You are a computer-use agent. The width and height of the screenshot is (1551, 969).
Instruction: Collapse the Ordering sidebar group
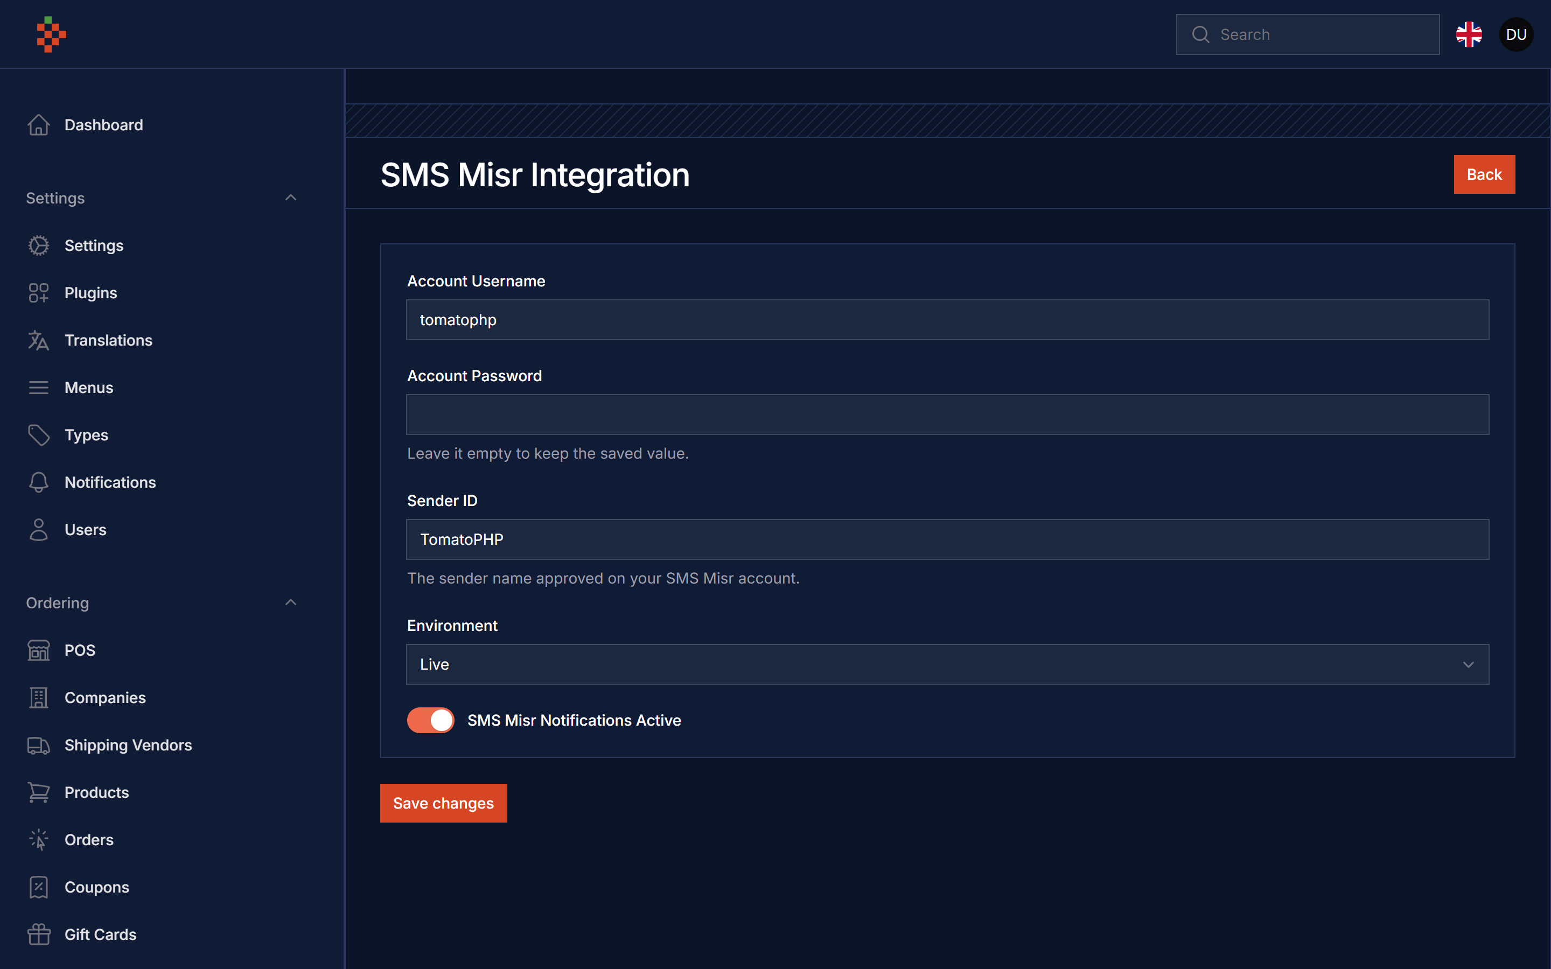pos(290,602)
